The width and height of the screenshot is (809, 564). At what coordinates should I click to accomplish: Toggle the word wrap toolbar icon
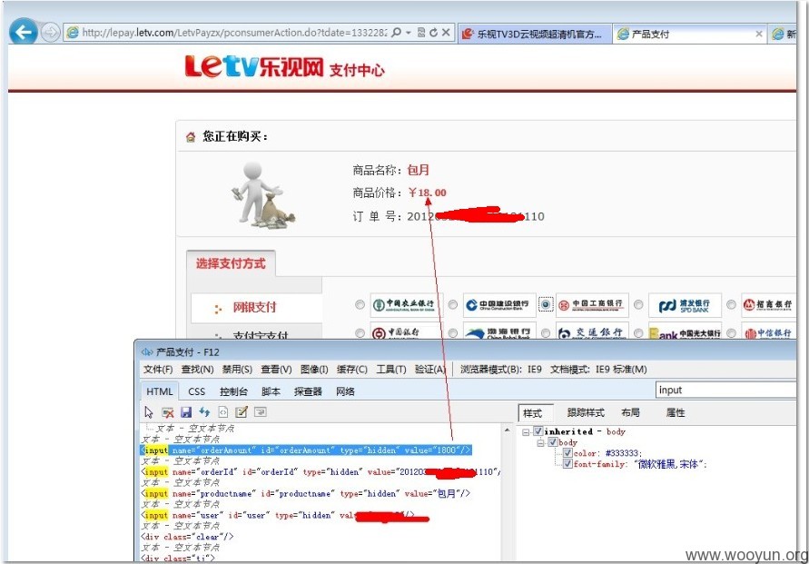click(x=260, y=412)
